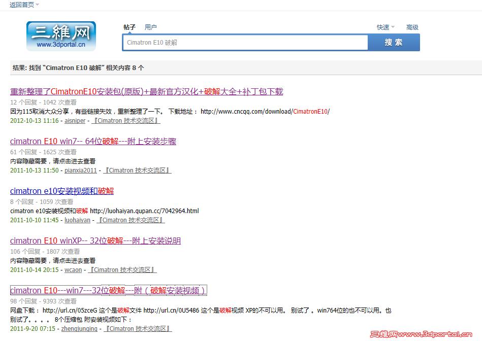
Task: Open the cimatron E10 winXP 32位破解 thread
Action: point(95,241)
